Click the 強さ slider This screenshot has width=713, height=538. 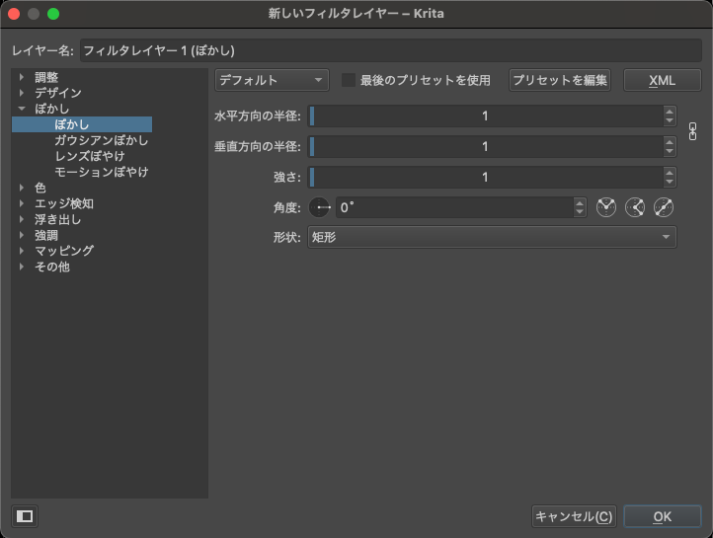pyautogui.click(x=485, y=177)
